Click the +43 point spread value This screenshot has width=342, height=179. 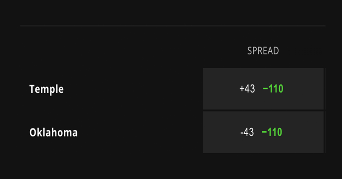pyautogui.click(x=247, y=89)
